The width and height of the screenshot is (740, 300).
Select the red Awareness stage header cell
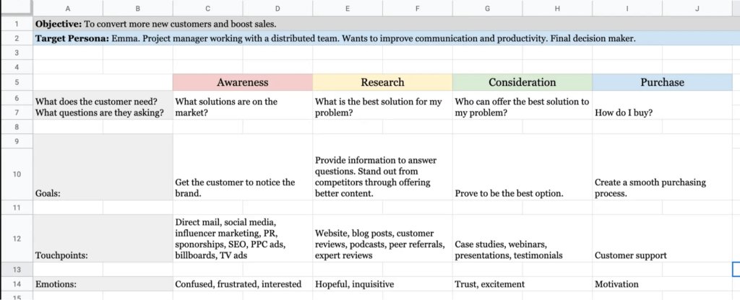[x=242, y=82]
